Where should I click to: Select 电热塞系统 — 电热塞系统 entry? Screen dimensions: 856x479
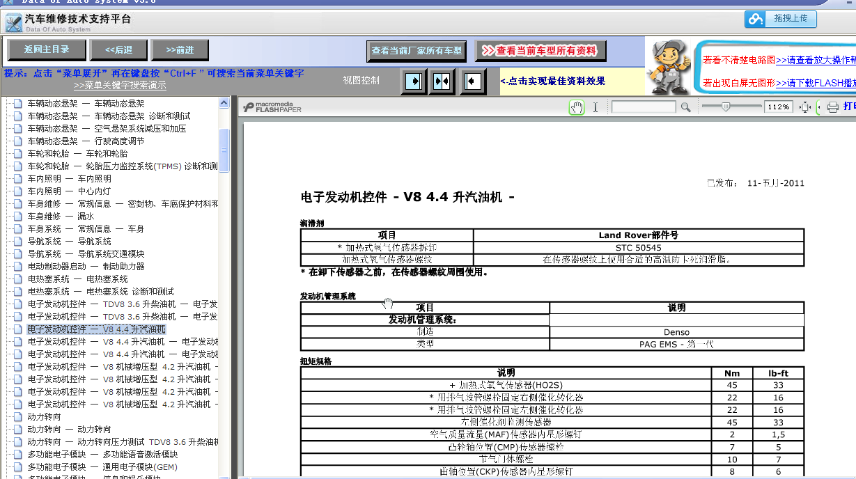78,279
